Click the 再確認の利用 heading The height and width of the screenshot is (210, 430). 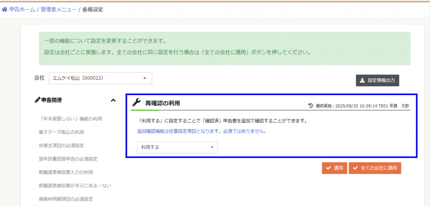coord(163,103)
